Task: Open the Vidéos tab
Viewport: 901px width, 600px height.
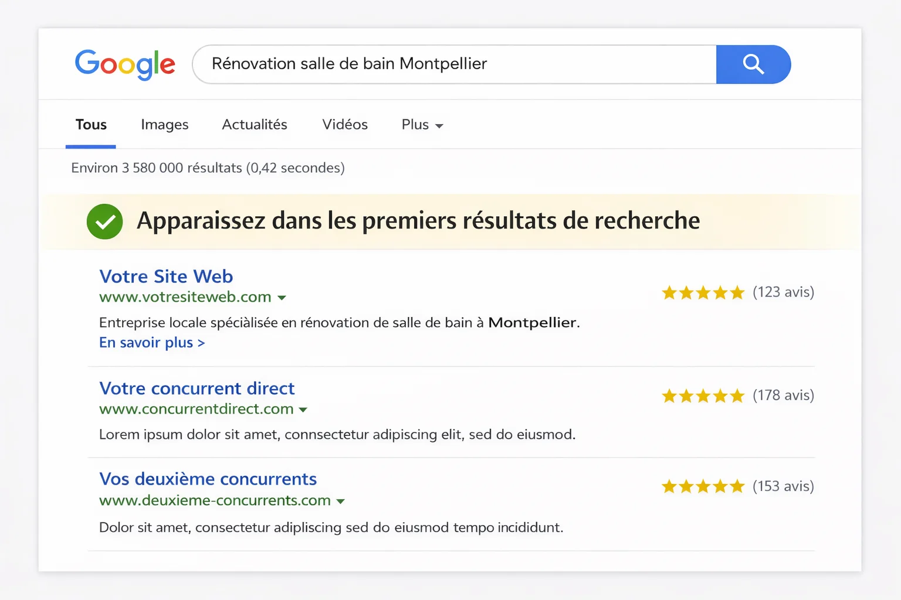Action: (345, 125)
